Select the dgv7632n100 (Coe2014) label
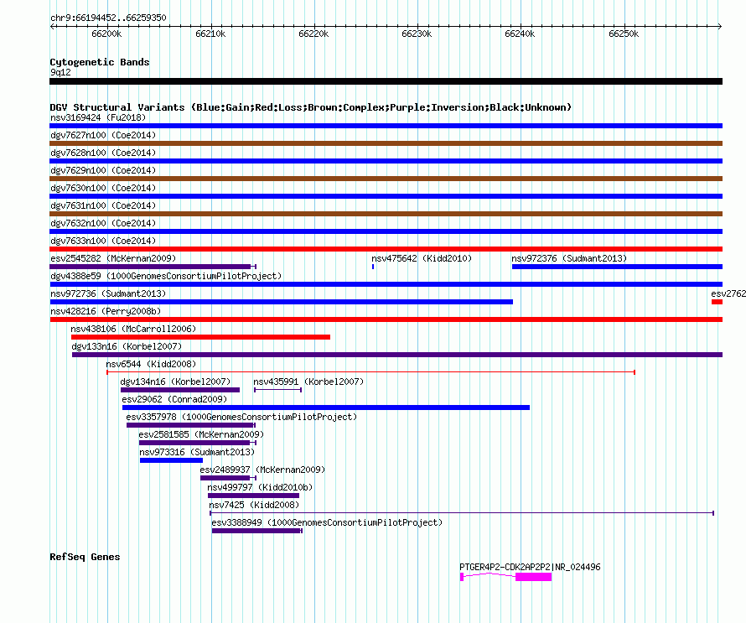746x623 pixels. 103,223
